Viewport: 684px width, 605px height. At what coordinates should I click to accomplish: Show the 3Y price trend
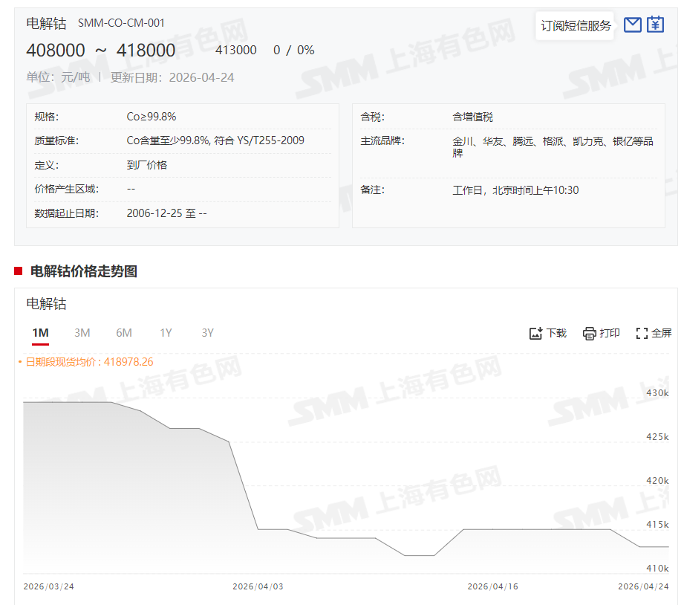(x=207, y=333)
